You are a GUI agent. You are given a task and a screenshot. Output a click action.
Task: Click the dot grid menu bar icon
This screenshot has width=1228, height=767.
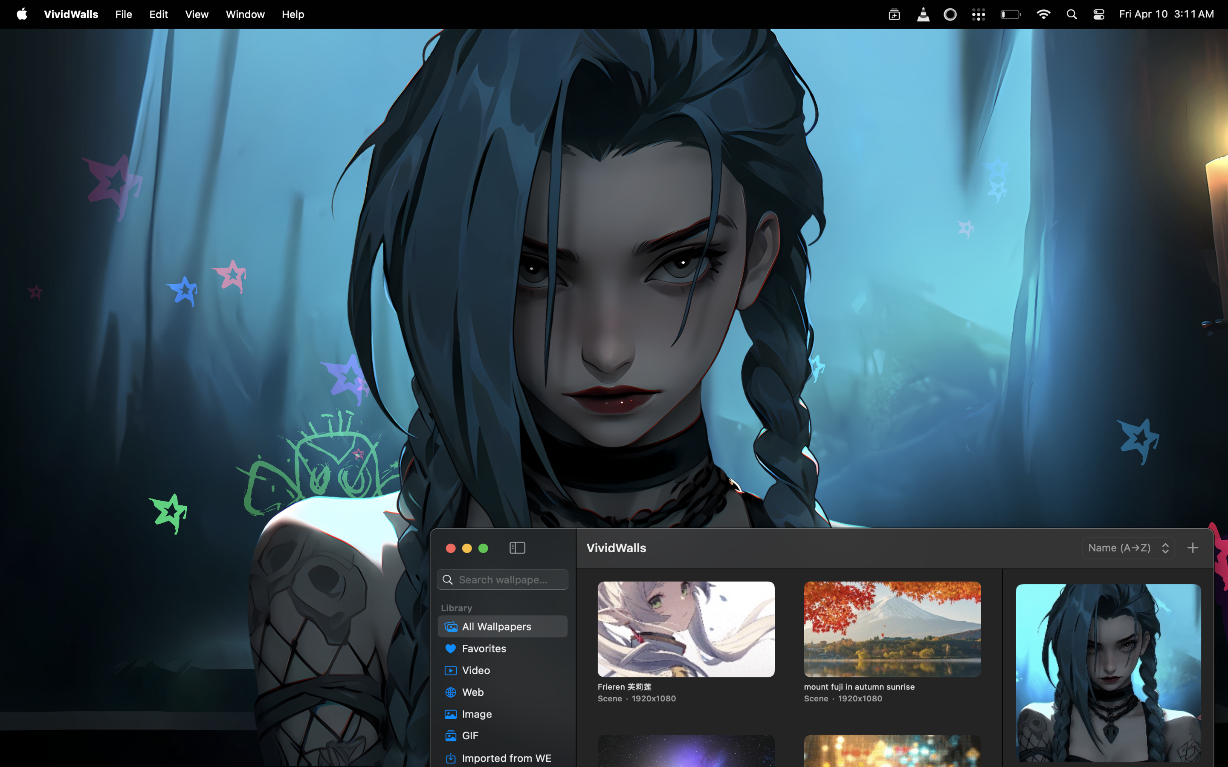pyautogui.click(x=978, y=14)
